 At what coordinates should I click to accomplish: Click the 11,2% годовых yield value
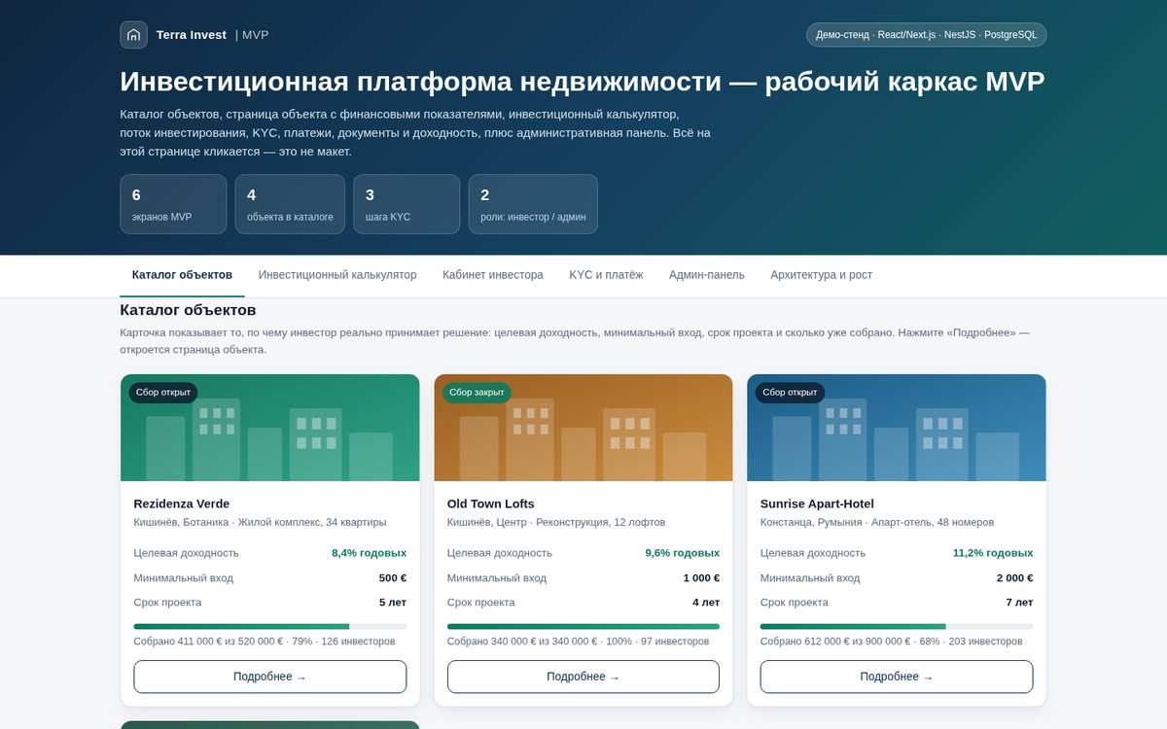(x=993, y=553)
